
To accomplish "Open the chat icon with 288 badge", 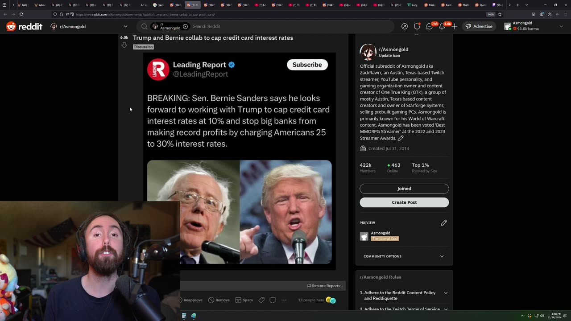I will coord(430,26).
